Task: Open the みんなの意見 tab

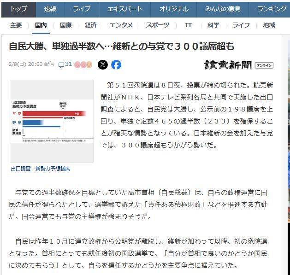Action: coord(223,9)
